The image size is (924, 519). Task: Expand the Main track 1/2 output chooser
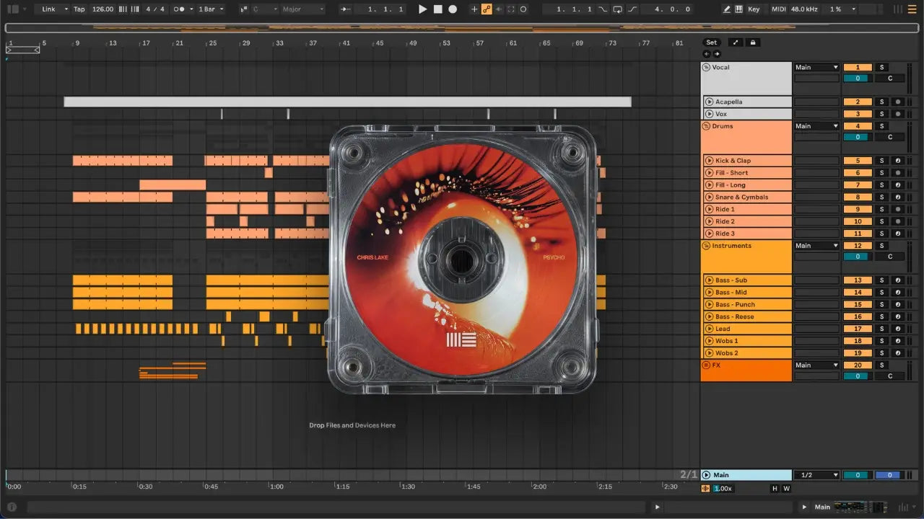click(x=816, y=475)
